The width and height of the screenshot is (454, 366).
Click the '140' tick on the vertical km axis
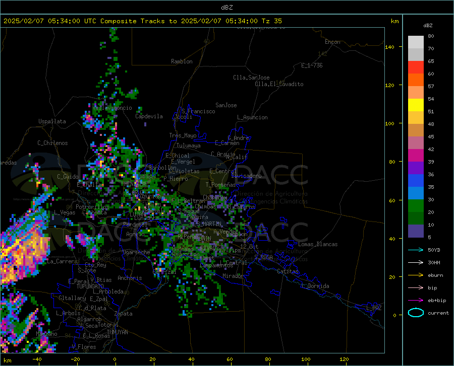click(x=389, y=47)
